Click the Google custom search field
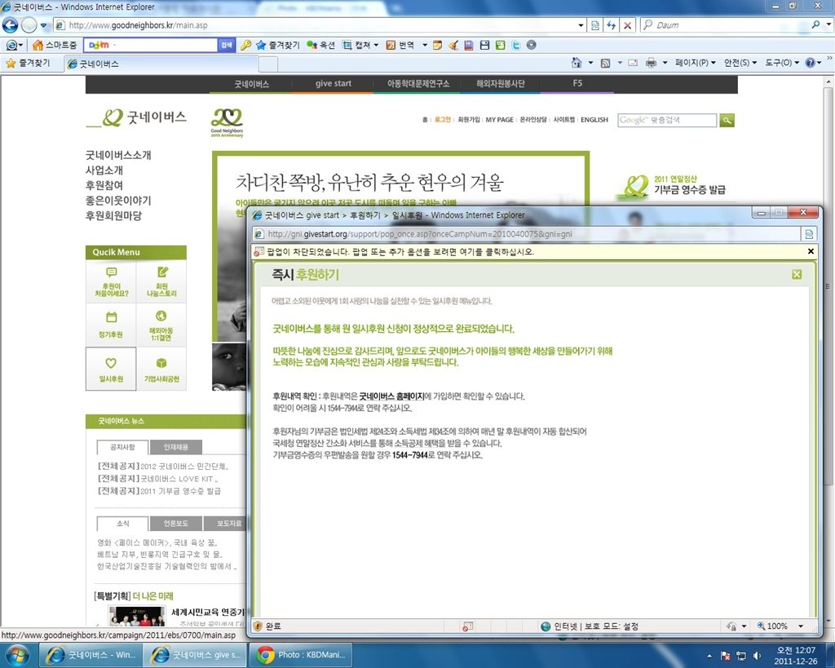The width and height of the screenshot is (835, 668). point(667,121)
